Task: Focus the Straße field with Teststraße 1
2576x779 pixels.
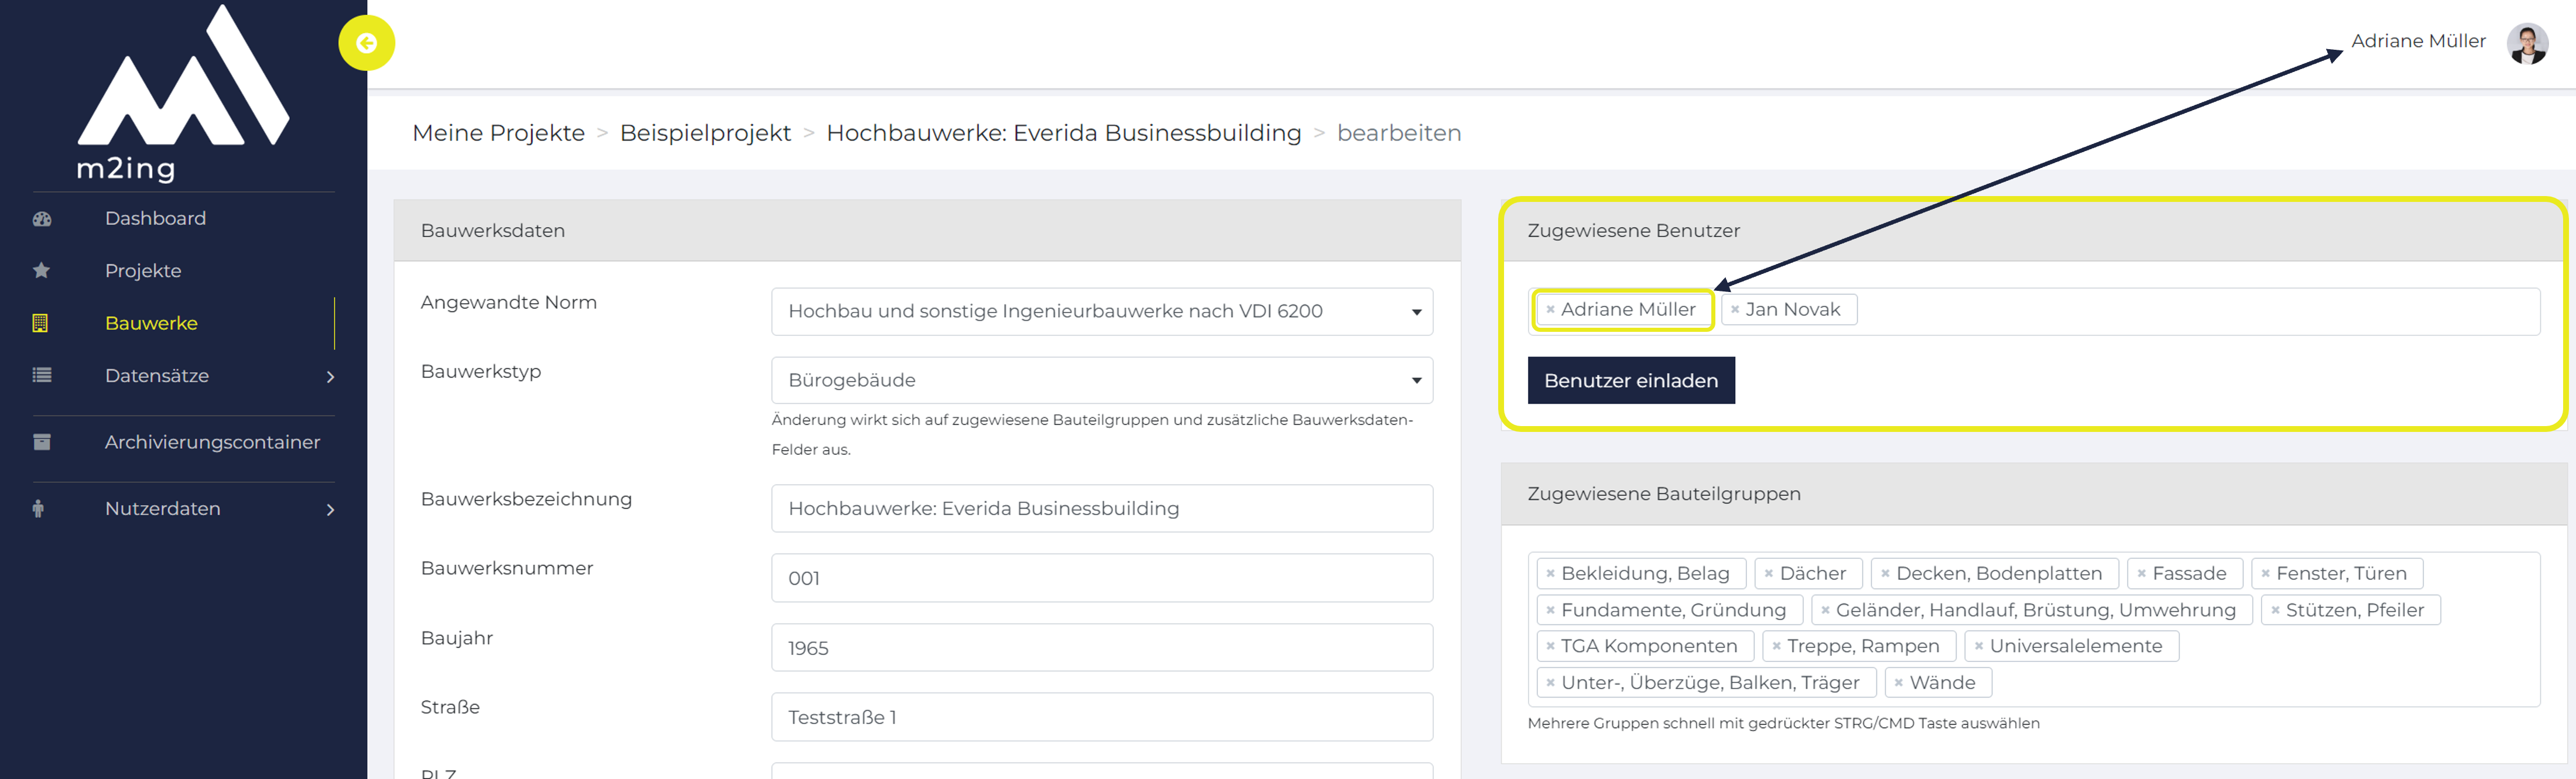Action: point(1101,717)
